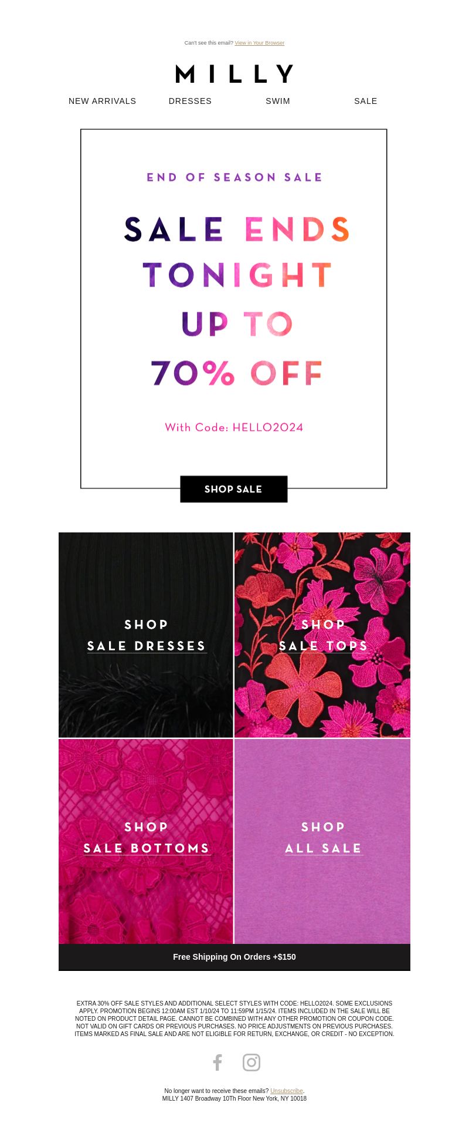The image size is (469, 1130).
Task: Click the MILLY logo
Action: coord(235,74)
